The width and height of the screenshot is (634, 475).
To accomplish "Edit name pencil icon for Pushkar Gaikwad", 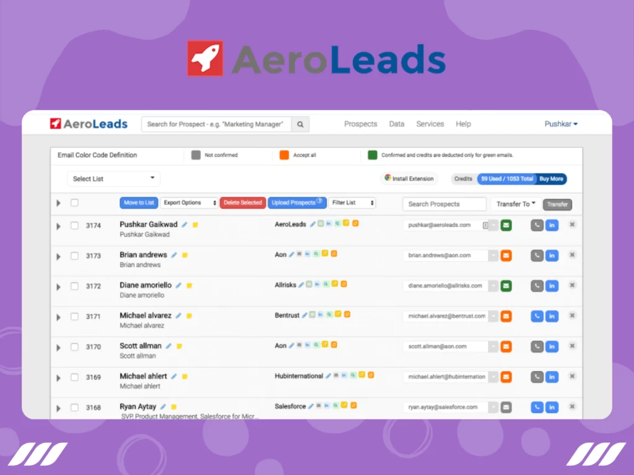I will (185, 225).
